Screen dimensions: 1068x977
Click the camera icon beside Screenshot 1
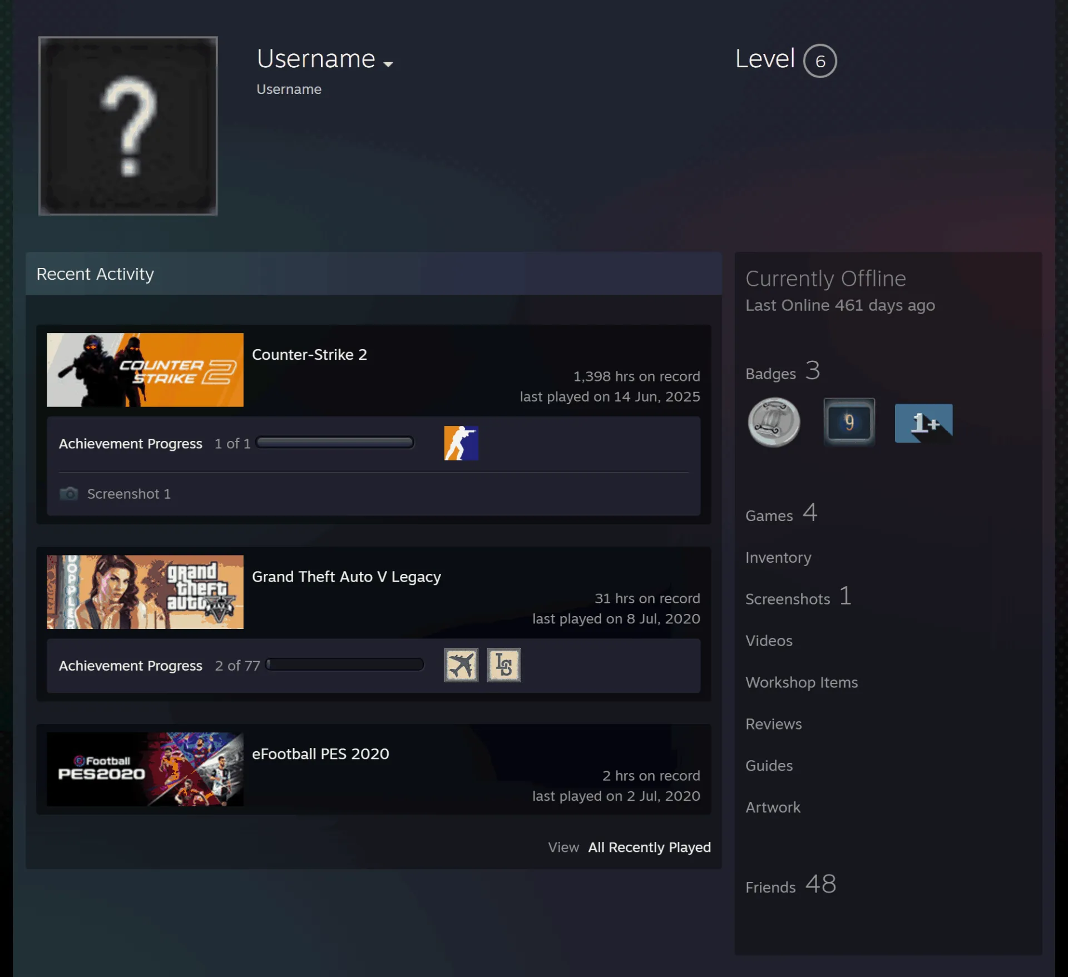[x=69, y=494]
